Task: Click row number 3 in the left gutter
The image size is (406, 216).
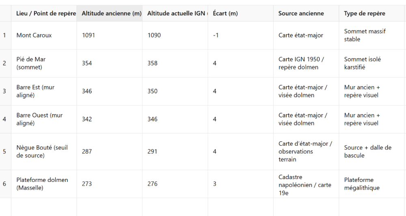Action: (5, 91)
